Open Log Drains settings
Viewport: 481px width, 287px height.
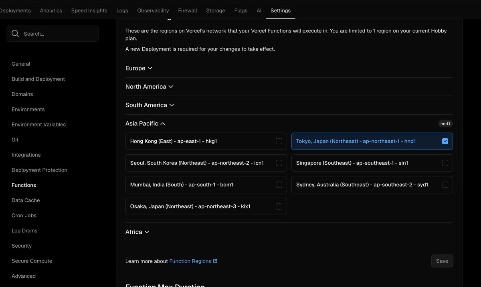24,231
